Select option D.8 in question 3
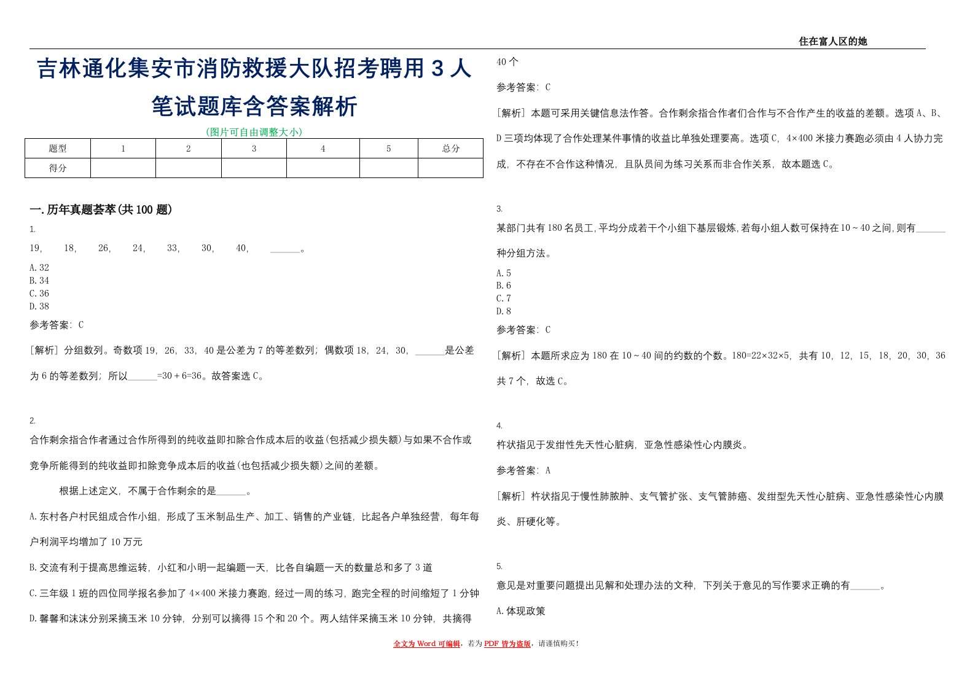This screenshot has width=975, height=689. (x=504, y=311)
